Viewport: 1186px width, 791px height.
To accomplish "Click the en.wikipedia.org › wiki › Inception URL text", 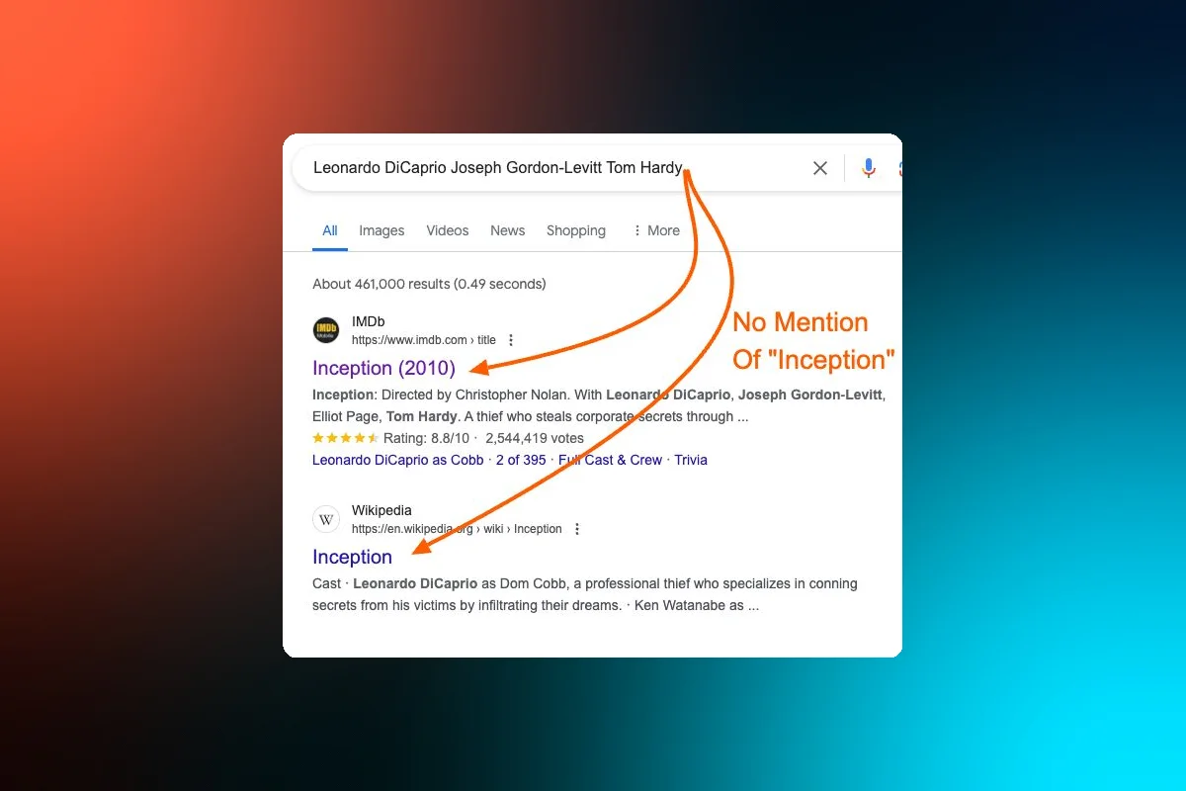I will [x=457, y=529].
